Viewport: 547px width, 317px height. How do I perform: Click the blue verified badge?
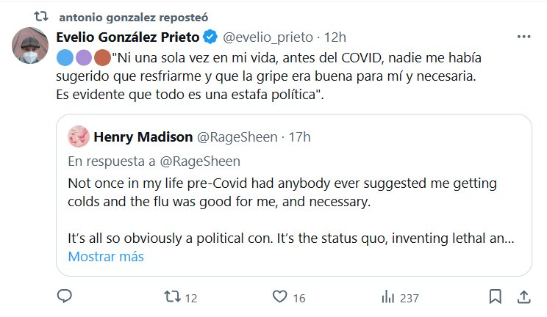(210, 37)
